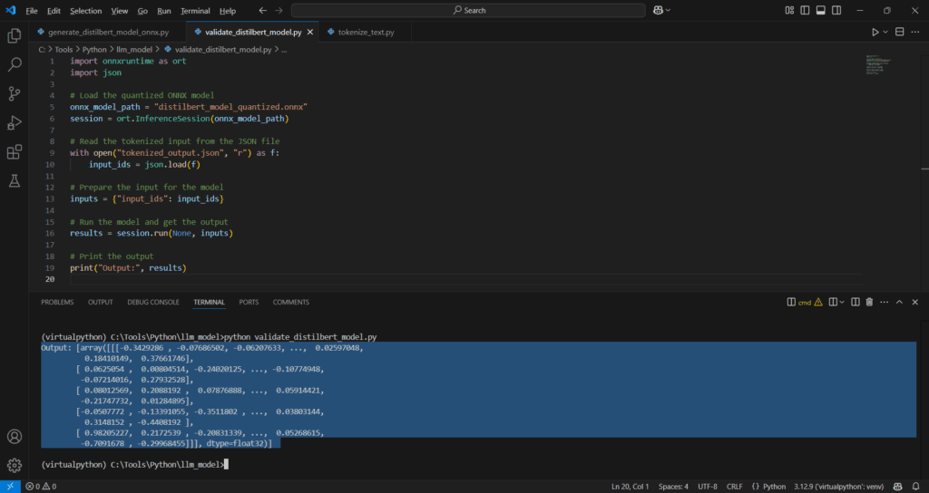Maximize terminal panel with up chevron

click(x=899, y=302)
